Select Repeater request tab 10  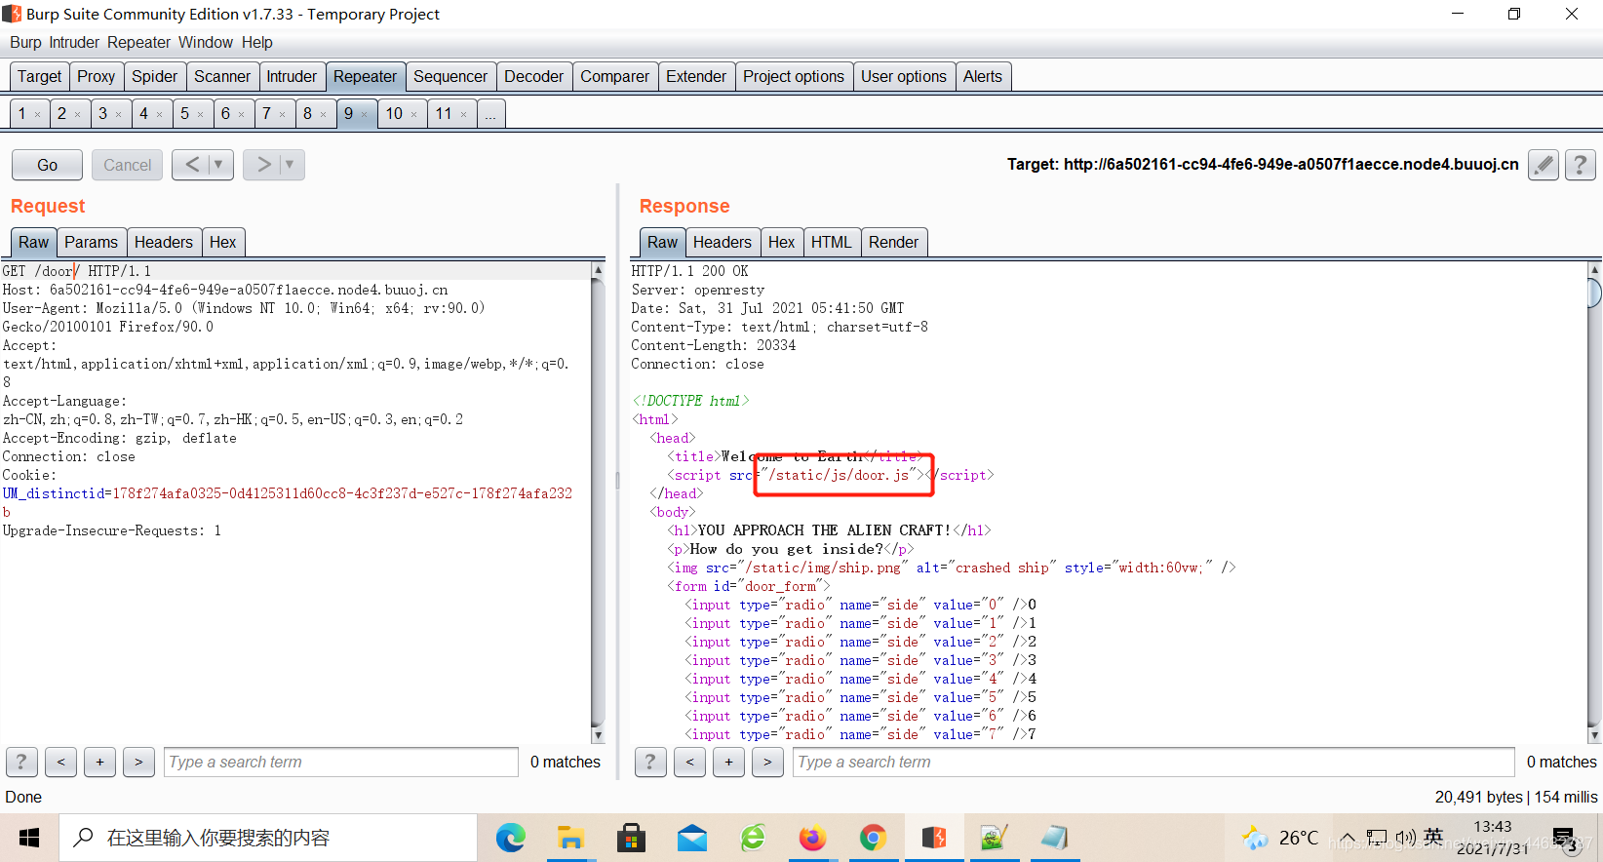[x=393, y=113]
